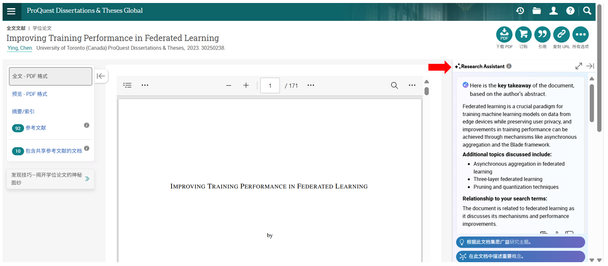Open 所有选项 more options button
This screenshot has height=266, width=608.
(x=580, y=34)
